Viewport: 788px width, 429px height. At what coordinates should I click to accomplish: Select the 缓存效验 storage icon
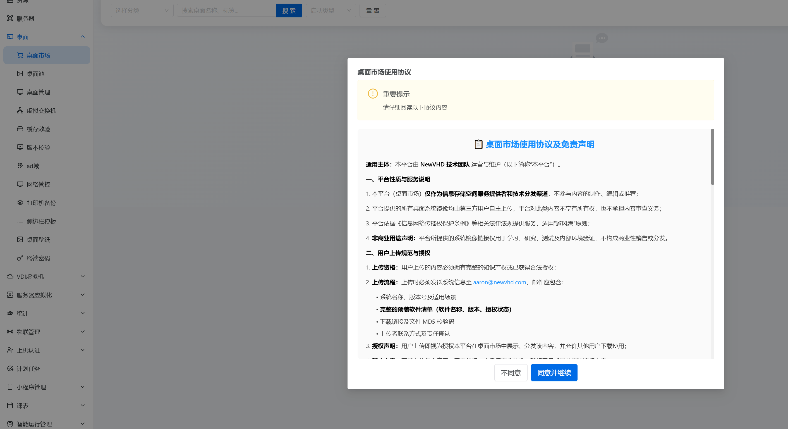(20, 129)
